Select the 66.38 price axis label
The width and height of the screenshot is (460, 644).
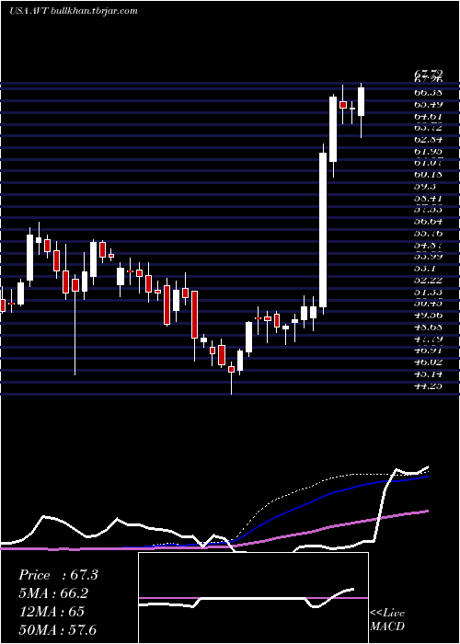point(428,93)
